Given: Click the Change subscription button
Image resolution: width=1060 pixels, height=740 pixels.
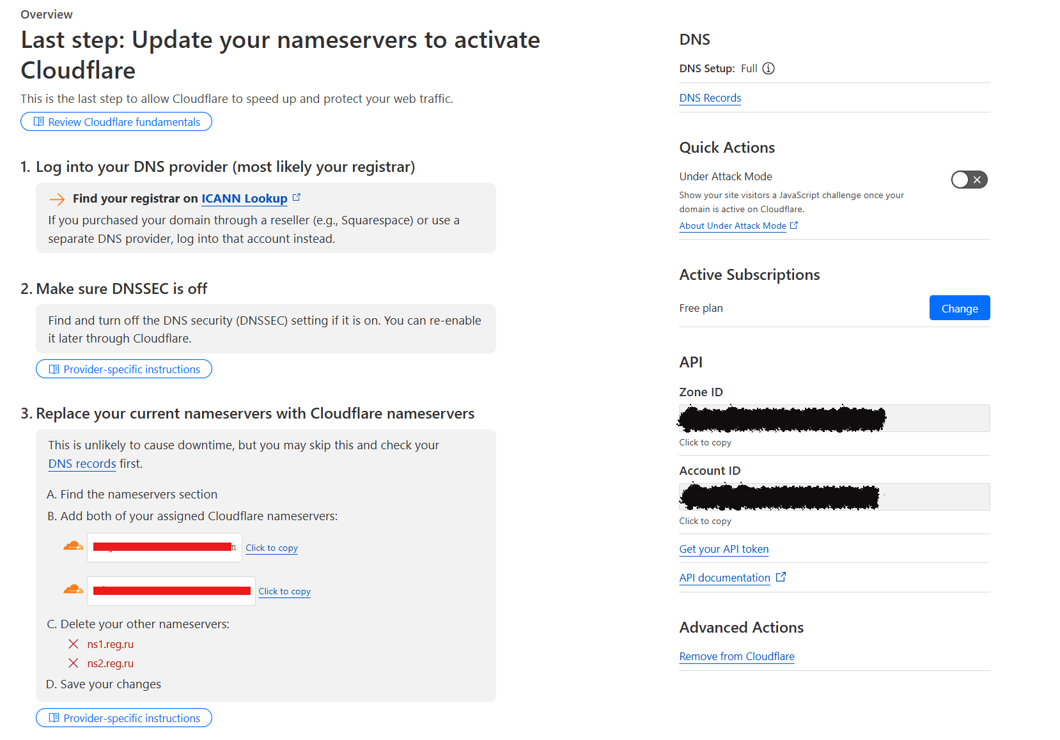Looking at the screenshot, I should point(960,308).
